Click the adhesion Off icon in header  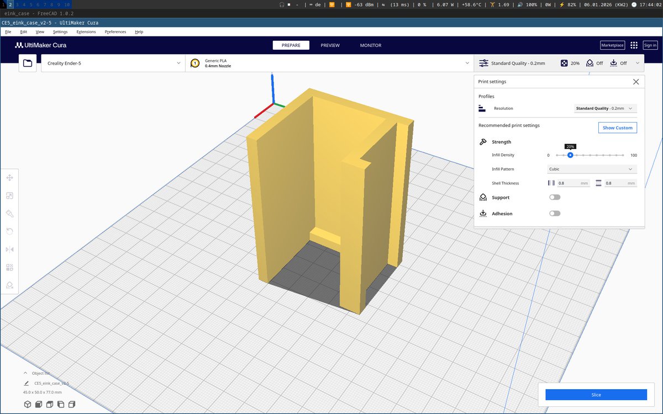[x=613, y=63]
